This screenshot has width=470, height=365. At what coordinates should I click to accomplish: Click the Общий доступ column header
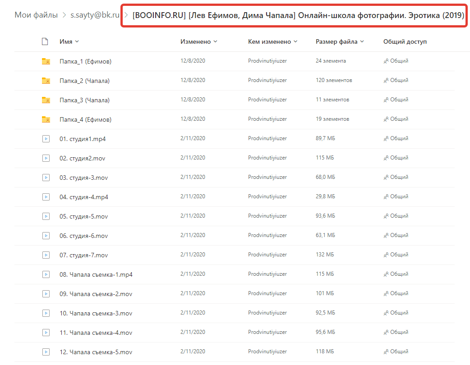click(405, 41)
